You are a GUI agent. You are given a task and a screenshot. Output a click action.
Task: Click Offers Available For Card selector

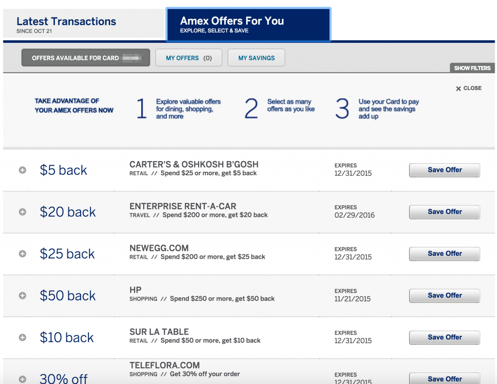pos(85,57)
